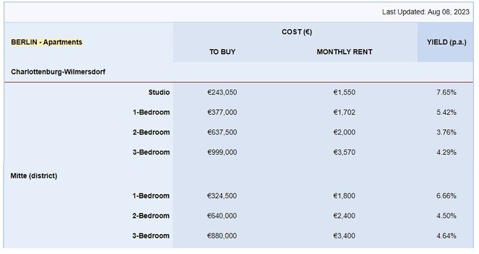Click the €1,702 monthly rent cell
Image resolution: width=479 pixels, height=254 pixels.
344,112
